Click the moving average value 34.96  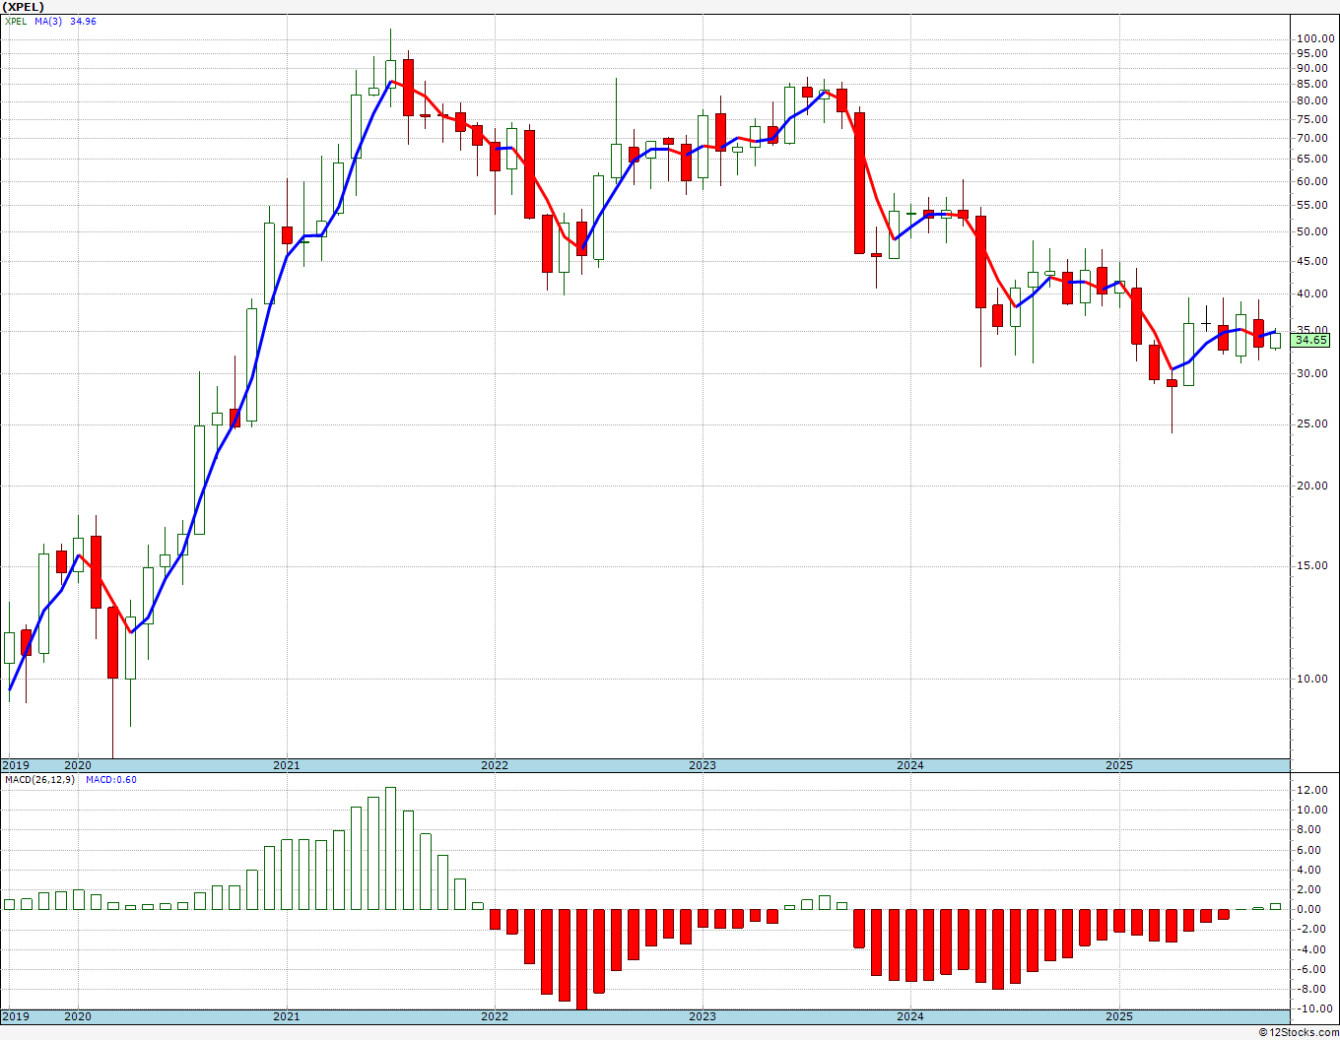83,22
